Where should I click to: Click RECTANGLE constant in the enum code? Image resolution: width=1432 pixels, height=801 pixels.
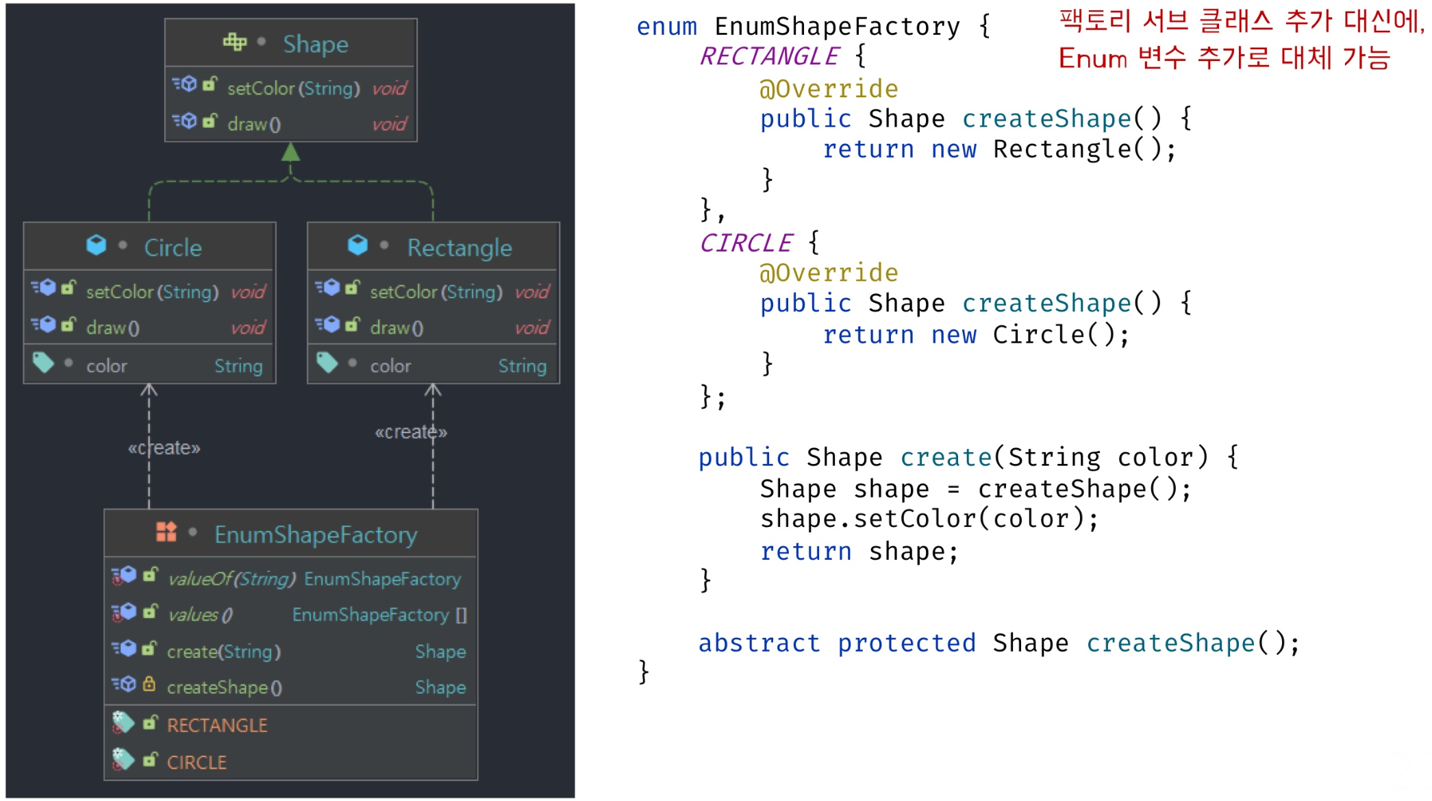coord(769,56)
